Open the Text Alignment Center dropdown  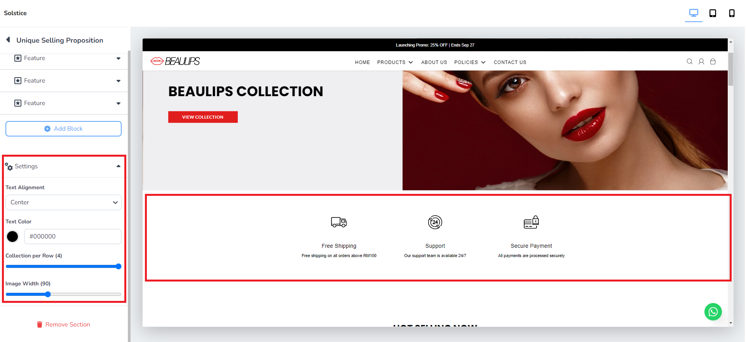click(63, 202)
